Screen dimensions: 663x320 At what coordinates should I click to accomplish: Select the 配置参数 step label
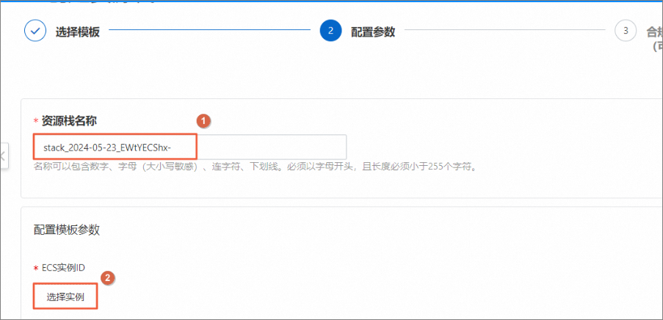[374, 32]
